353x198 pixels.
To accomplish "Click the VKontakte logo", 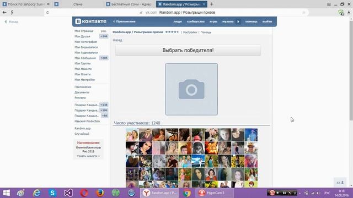I will tap(90, 21).
